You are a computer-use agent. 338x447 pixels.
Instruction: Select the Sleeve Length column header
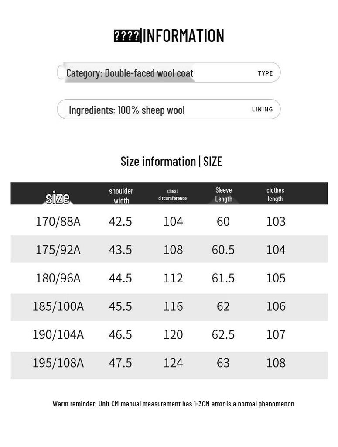[x=223, y=194]
